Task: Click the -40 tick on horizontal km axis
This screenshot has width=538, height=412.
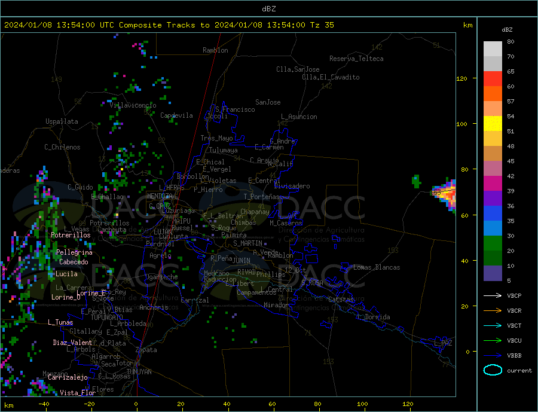Action: pos(44,404)
